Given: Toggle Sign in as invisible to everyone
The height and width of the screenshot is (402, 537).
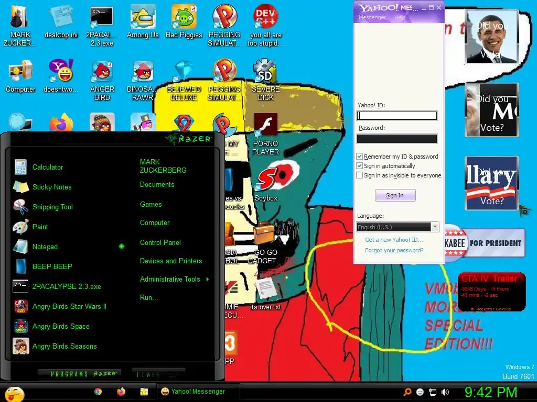Looking at the screenshot, I should (x=359, y=175).
